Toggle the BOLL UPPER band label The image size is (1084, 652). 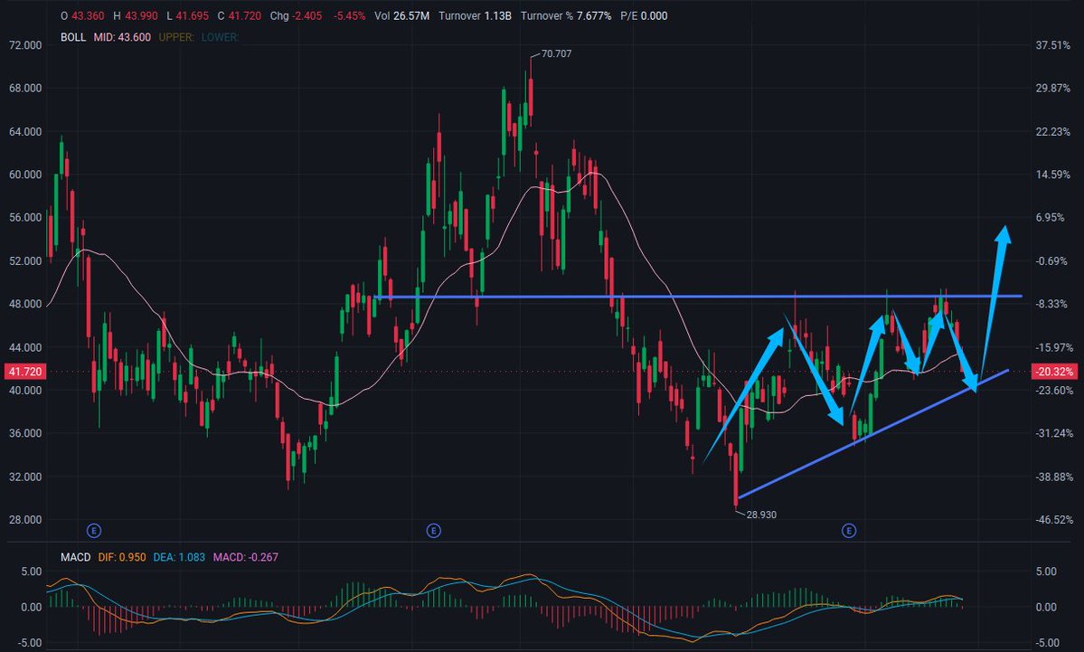pos(176,37)
